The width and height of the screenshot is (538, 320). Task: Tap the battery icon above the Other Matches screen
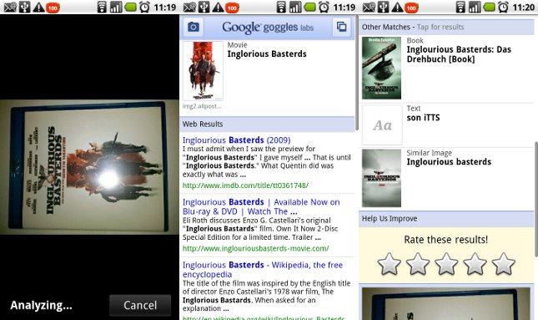tap(490, 7)
